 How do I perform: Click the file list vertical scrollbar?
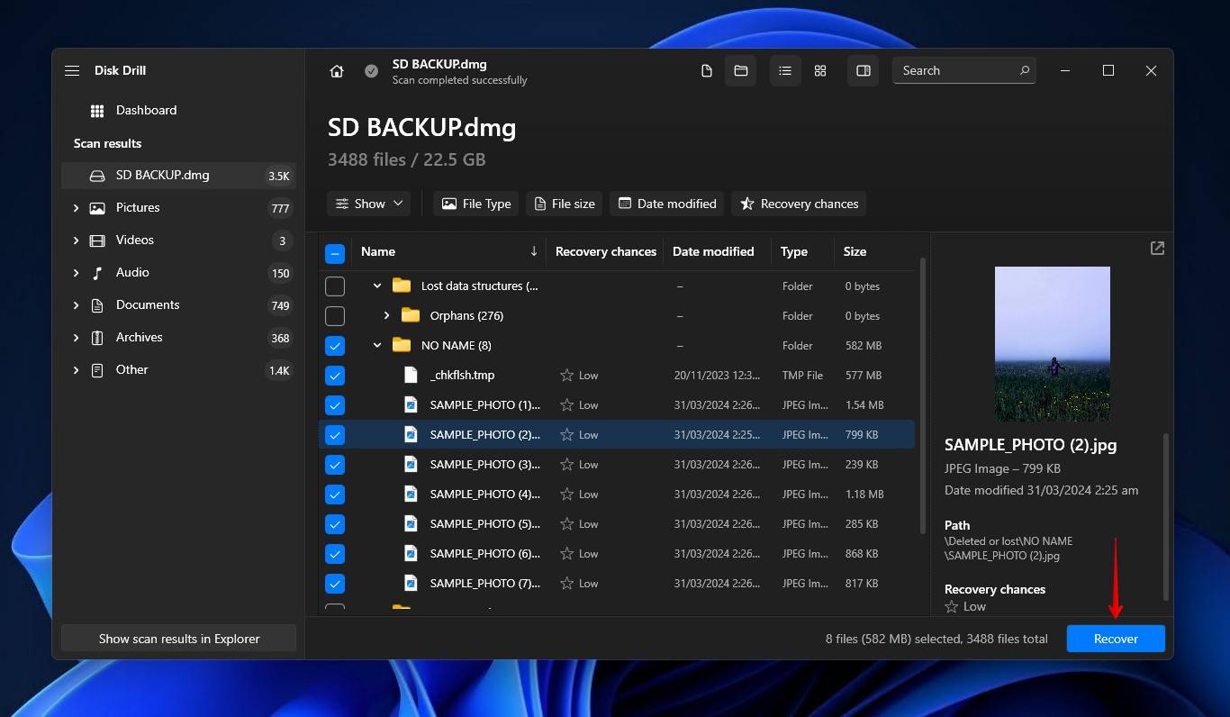pyautogui.click(x=922, y=396)
